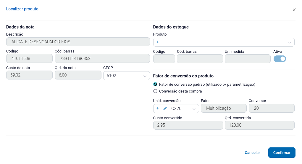Click the Conversor field showing 20

click(x=272, y=109)
